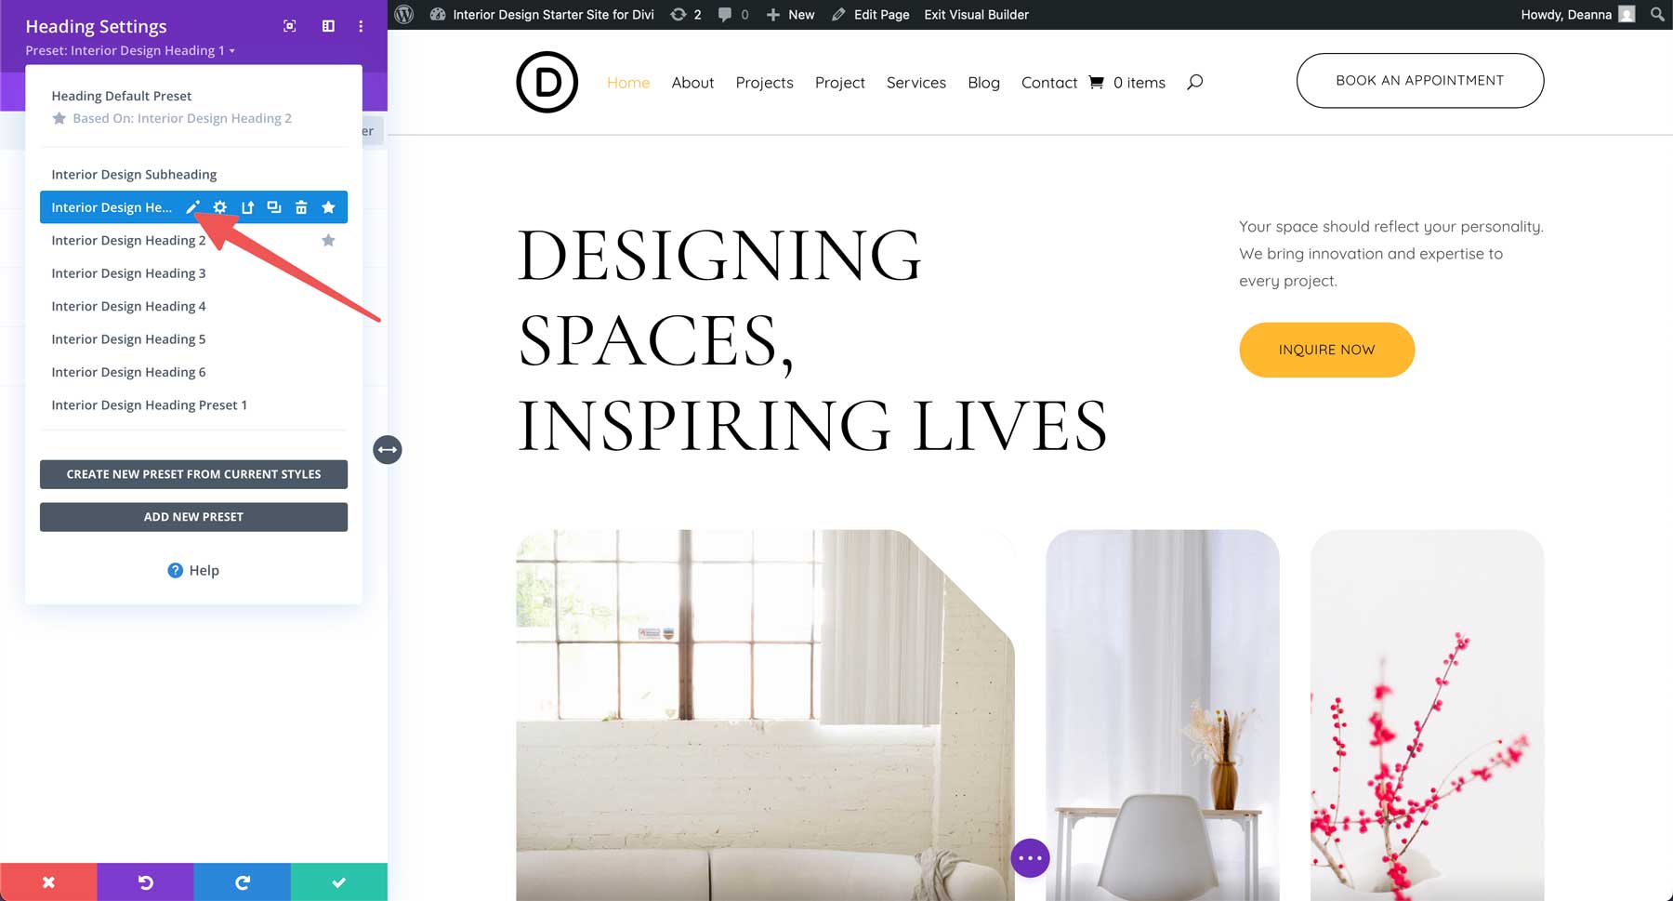
Task: Expand the purple ellipsis bubble over gallery images
Action: tap(1030, 857)
